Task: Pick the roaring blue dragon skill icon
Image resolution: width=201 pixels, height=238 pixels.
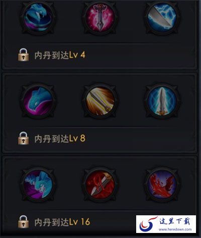Action: tap(38, 185)
